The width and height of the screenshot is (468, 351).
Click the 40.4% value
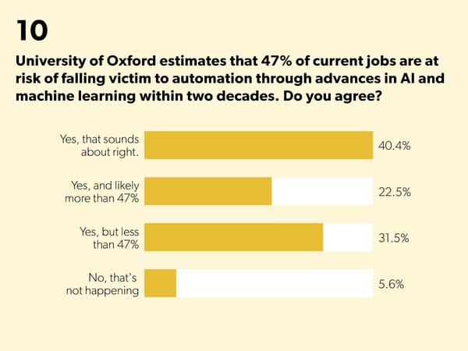(394, 146)
